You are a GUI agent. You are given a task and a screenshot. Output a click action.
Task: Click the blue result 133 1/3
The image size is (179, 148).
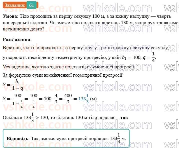click(83, 99)
